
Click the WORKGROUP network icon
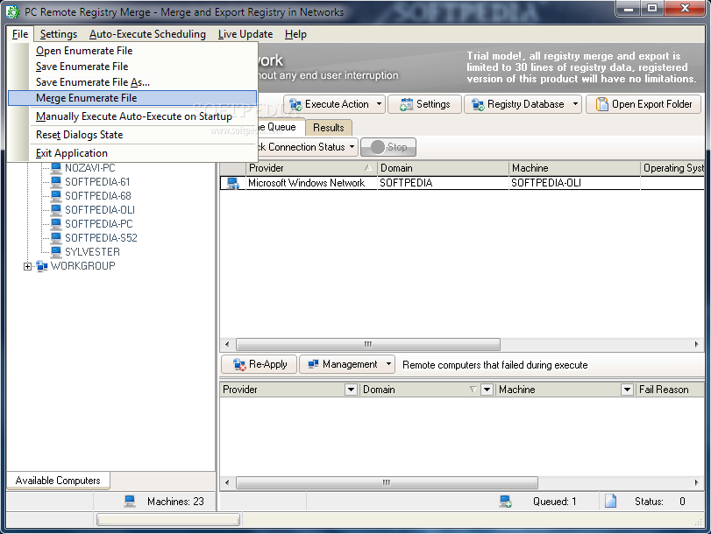click(42, 266)
